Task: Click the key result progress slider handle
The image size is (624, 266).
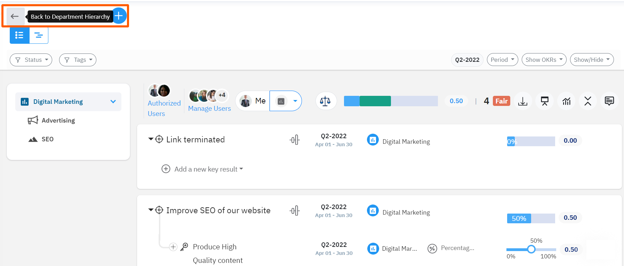Action: (531, 249)
